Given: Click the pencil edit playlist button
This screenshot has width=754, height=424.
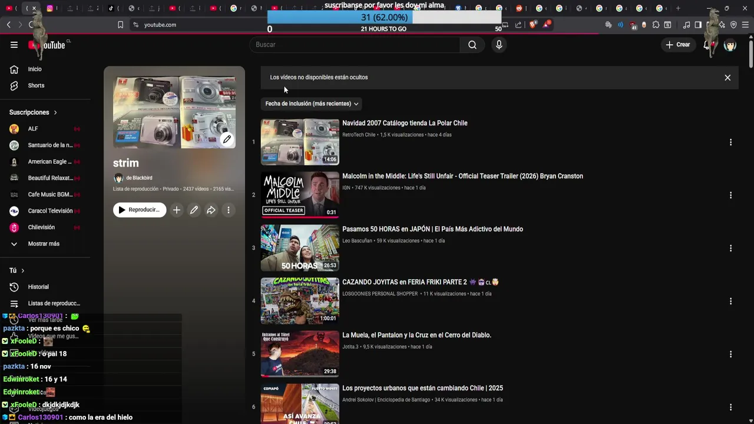Looking at the screenshot, I should click(194, 210).
